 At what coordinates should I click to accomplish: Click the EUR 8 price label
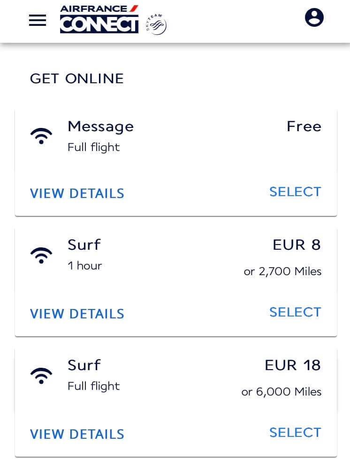pos(297,245)
